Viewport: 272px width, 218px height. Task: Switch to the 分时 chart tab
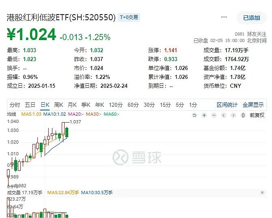click(15, 105)
